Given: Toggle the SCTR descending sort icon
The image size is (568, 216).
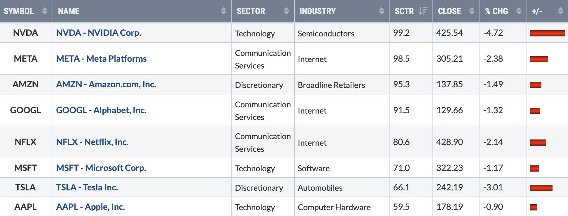Looking at the screenshot, I should click(423, 11).
